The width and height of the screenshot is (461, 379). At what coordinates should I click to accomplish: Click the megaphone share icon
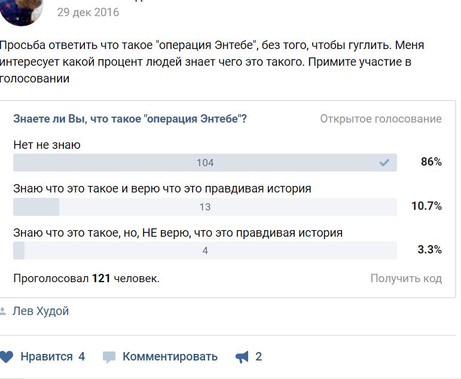(242, 357)
